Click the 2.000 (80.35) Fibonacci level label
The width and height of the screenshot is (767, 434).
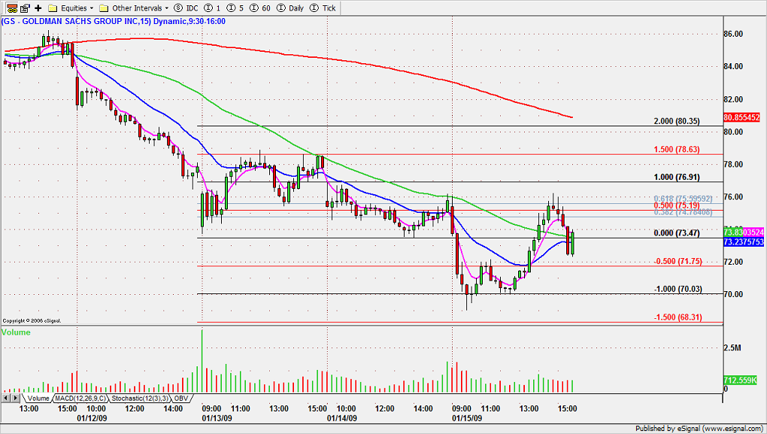[x=677, y=121]
